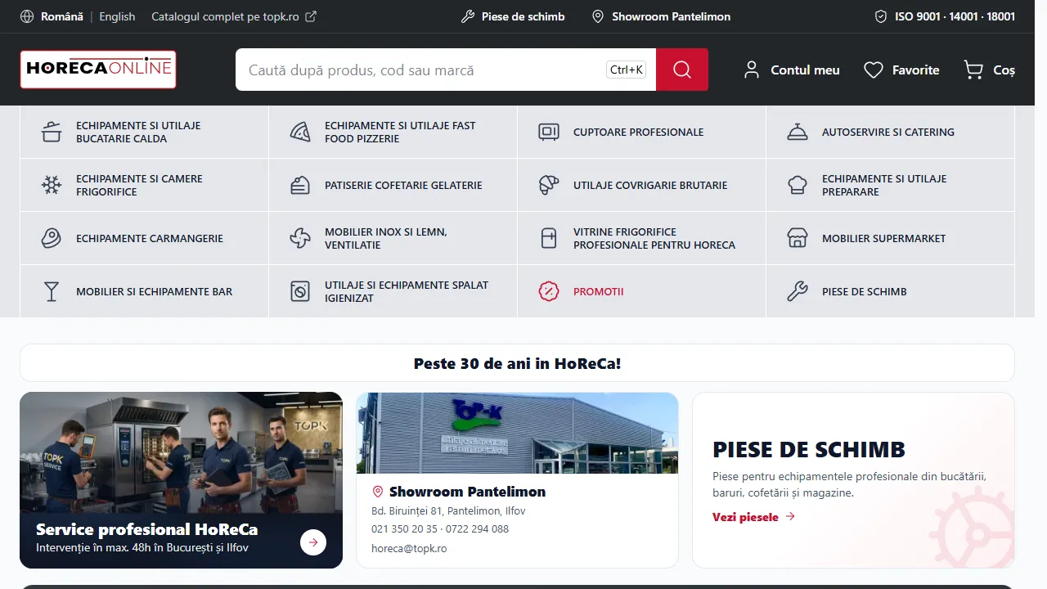Open AUTOSERVIRE SI CATERING category

click(890, 132)
